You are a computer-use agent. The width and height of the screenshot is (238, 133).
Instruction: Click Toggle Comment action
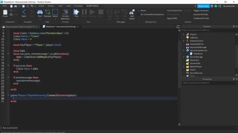201,11
